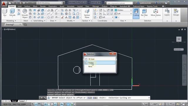Switch to the Tuloste1 layout tab
Image resolution: width=188 pixels, height=106 pixels.
[x=22, y=101]
